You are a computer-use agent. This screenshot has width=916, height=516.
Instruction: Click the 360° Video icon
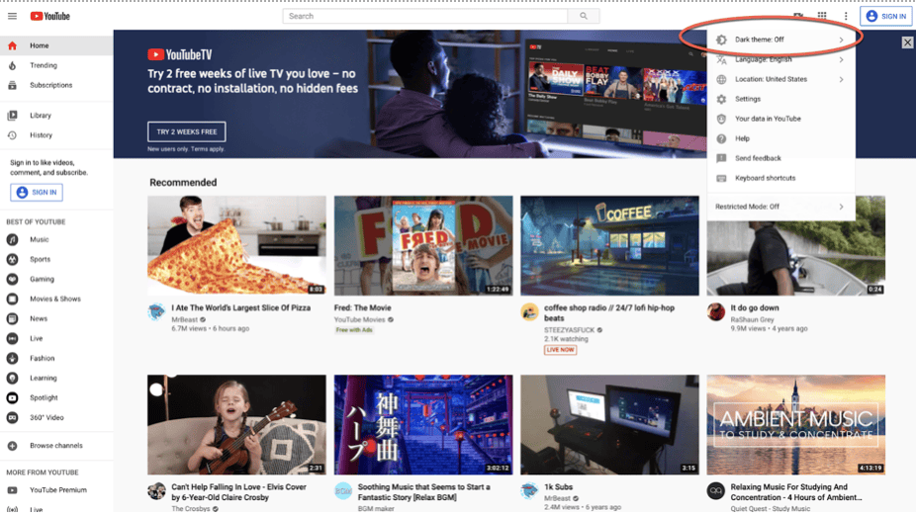(12, 418)
